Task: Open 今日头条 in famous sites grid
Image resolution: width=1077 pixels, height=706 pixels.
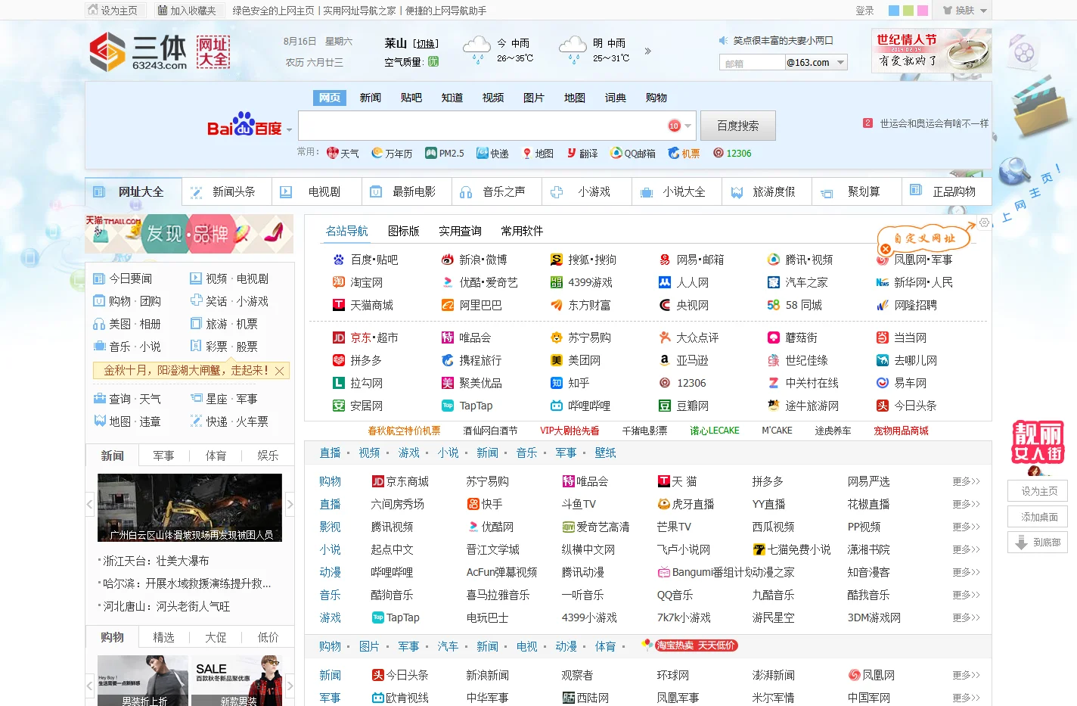Action: click(907, 406)
